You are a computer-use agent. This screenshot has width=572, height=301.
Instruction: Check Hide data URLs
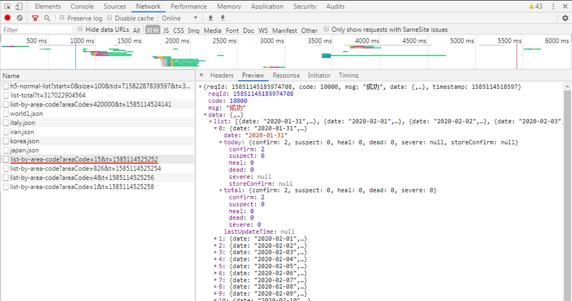(80, 29)
